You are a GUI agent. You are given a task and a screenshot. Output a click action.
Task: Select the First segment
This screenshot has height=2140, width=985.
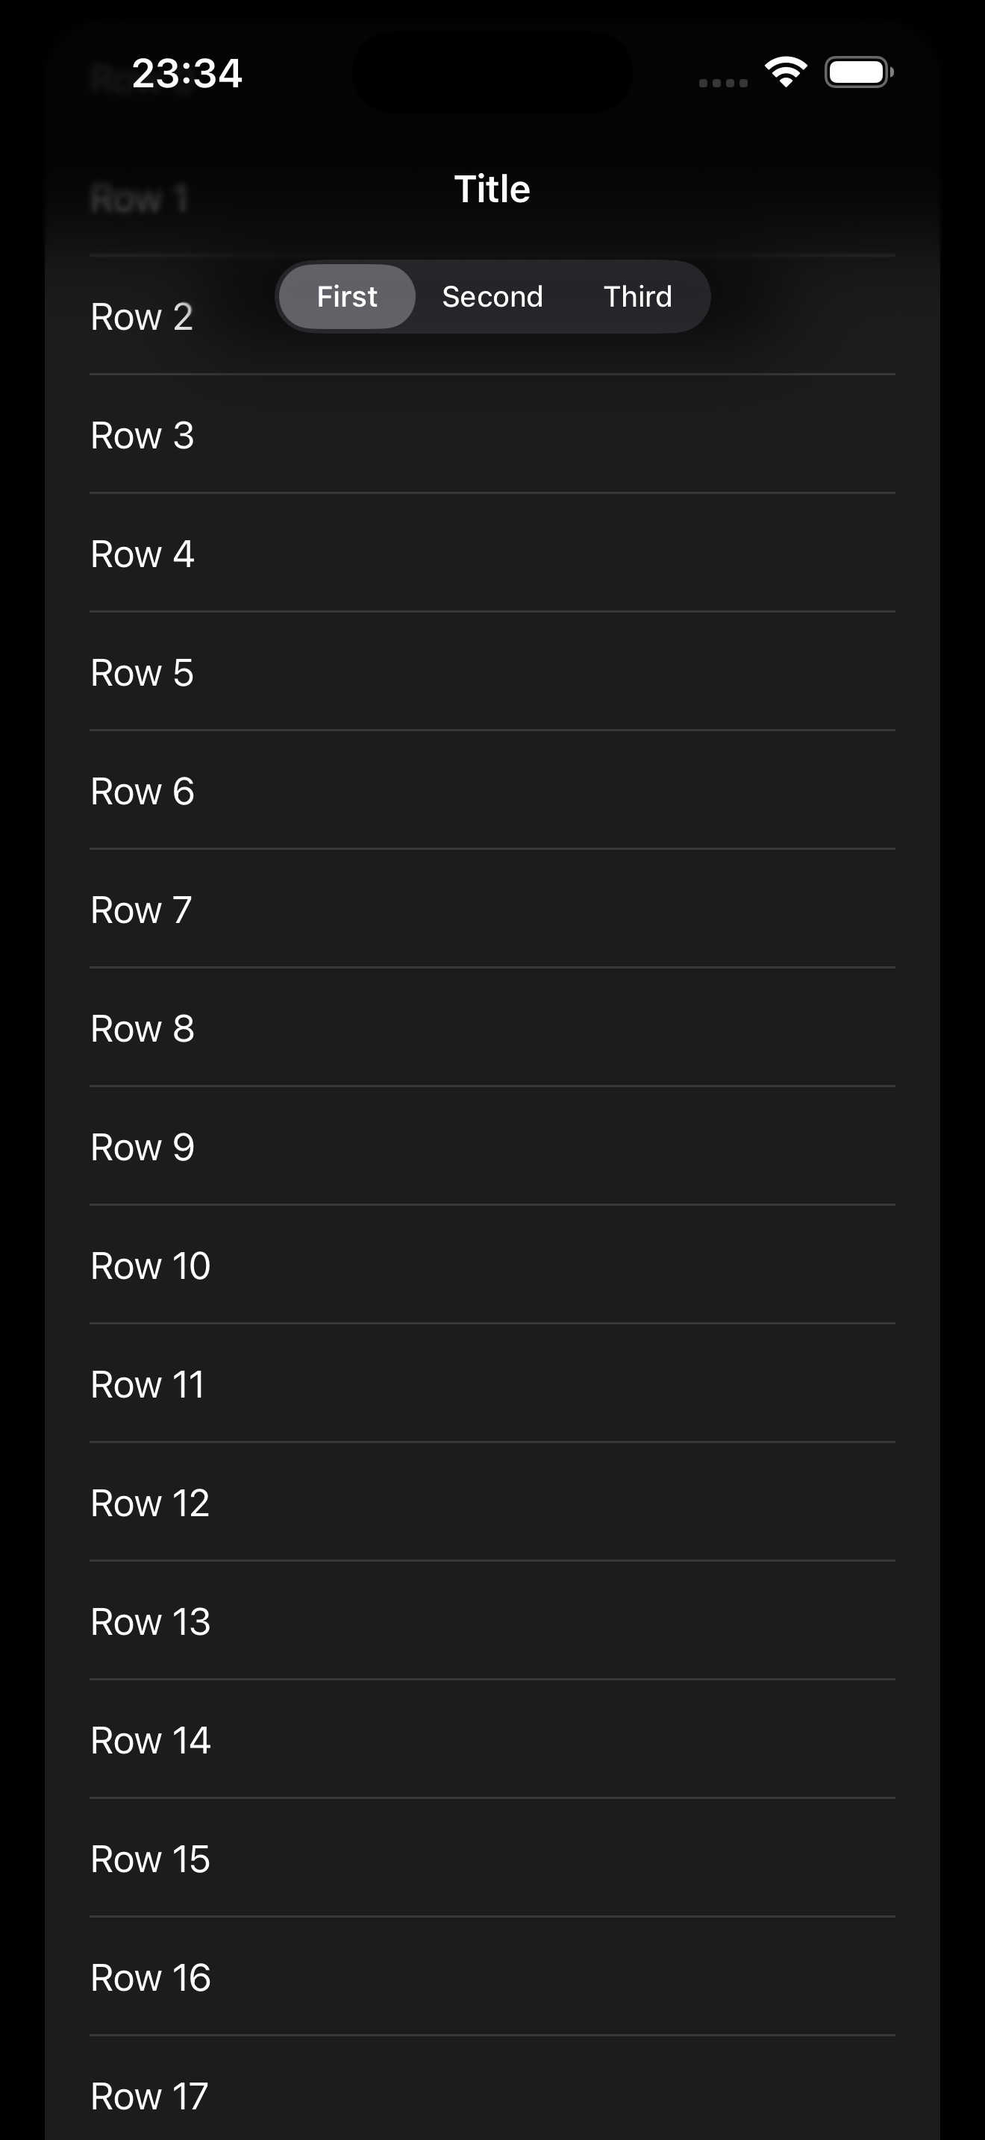pyautogui.click(x=347, y=296)
